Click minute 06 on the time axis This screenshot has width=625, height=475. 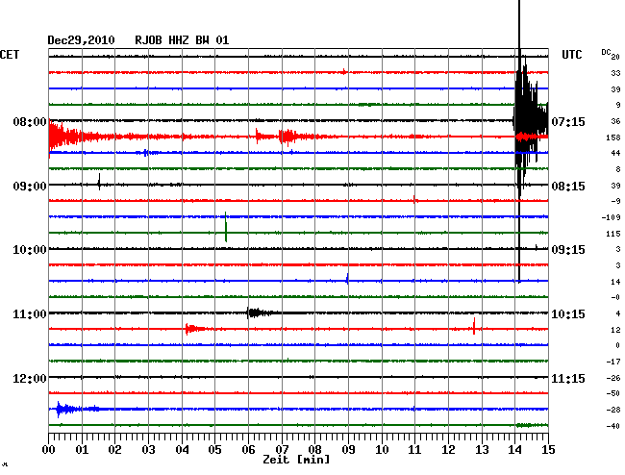click(248, 450)
